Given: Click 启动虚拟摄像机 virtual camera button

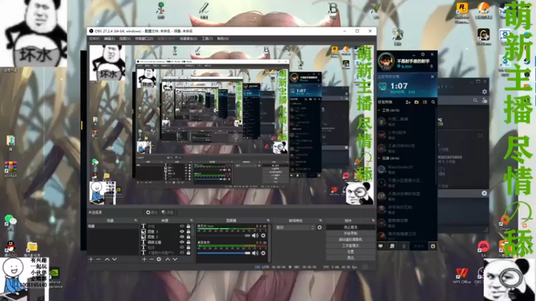Looking at the screenshot, I should coord(350,239).
